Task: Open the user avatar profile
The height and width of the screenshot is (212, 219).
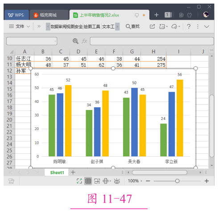Action: click(x=206, y=15)
